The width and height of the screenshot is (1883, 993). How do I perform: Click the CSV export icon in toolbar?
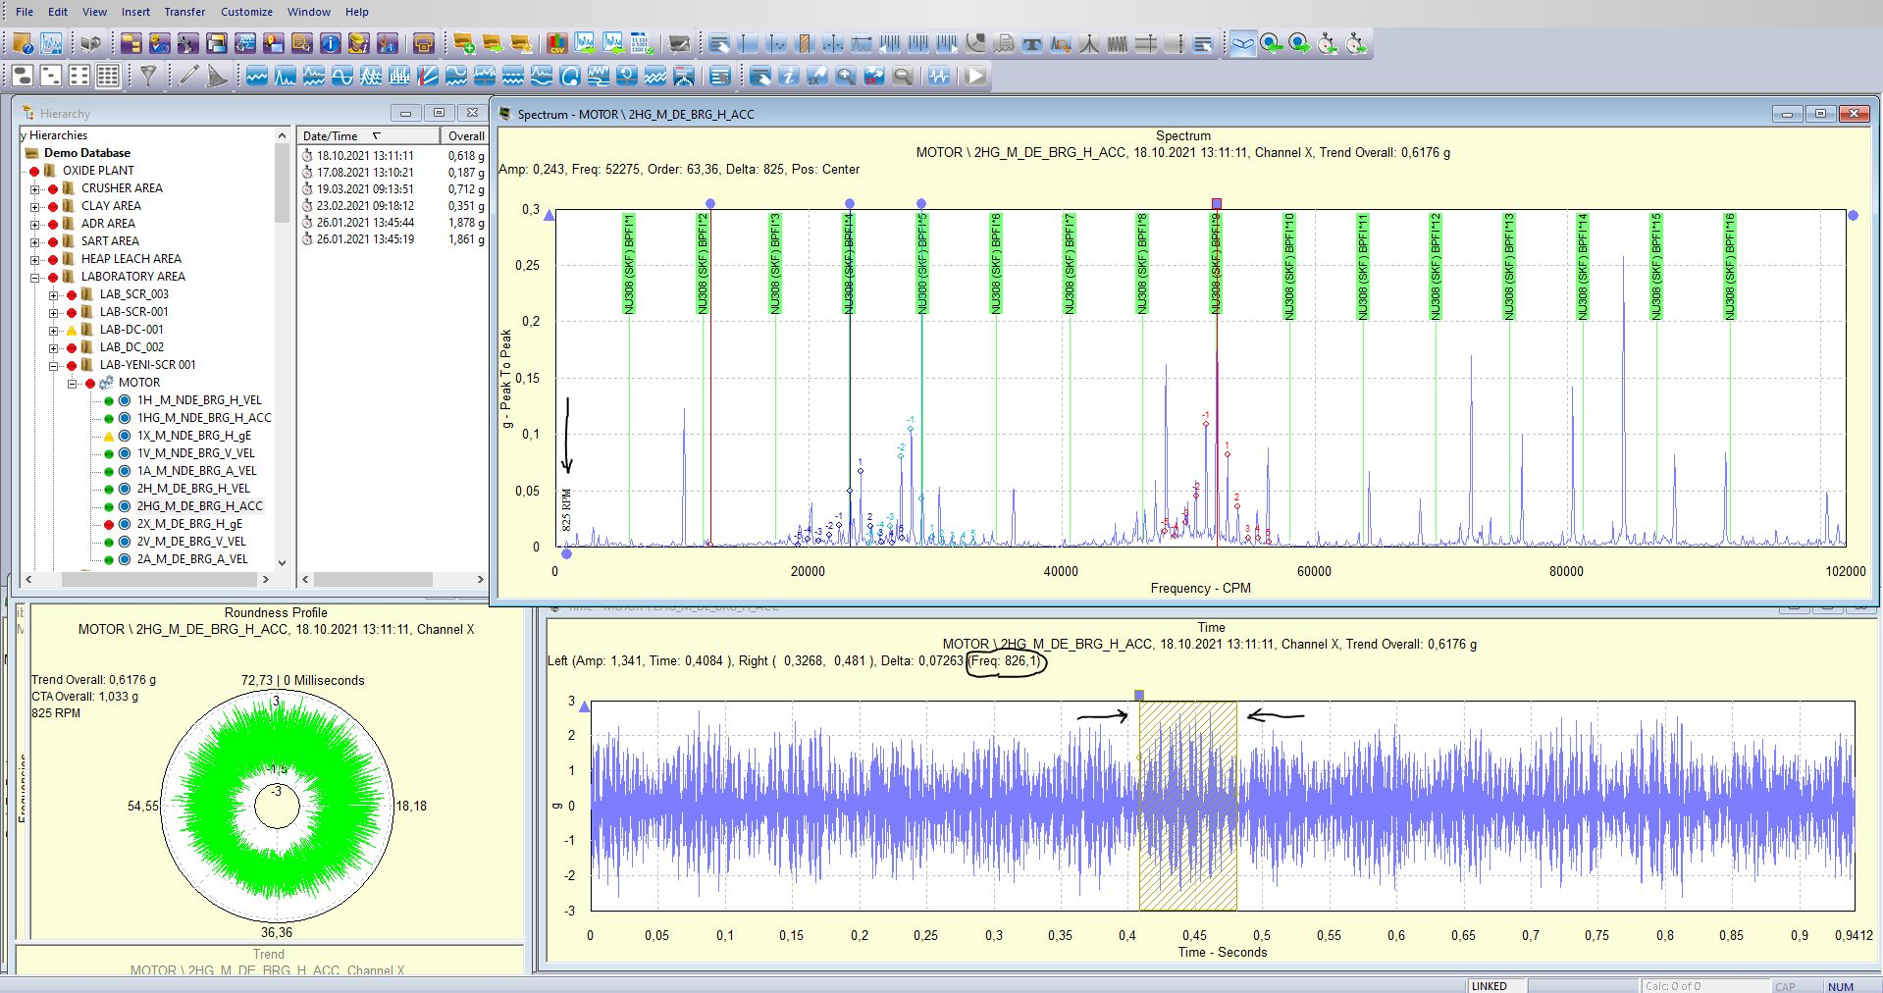click(x=556, y=43)
